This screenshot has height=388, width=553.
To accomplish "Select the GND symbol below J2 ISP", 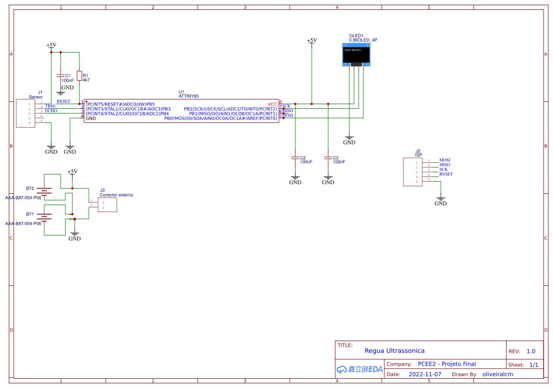I will [440, 199].
